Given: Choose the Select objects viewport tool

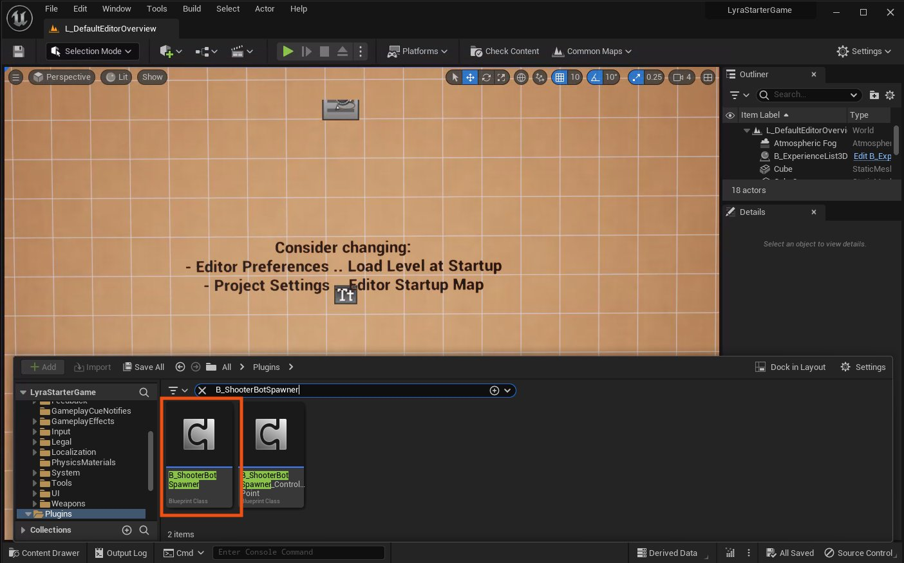Looking at the screenshot, I should coord(455,77).
